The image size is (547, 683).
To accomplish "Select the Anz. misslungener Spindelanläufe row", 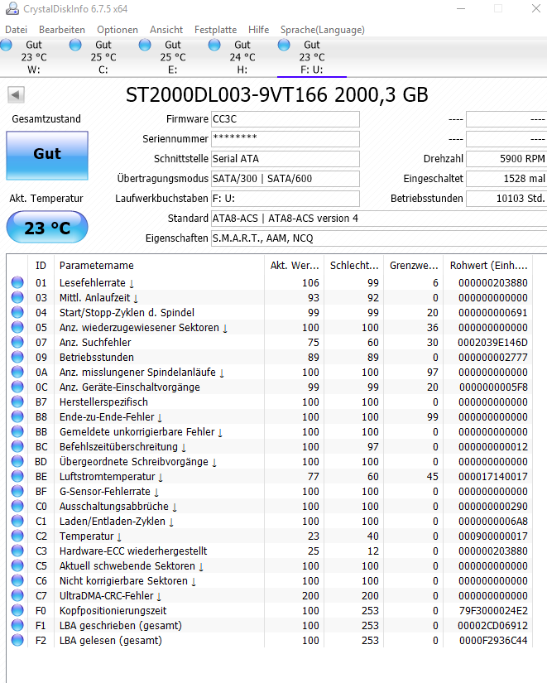I will [x=269, y=372].
